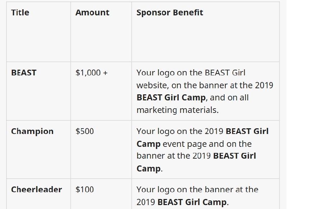Click bold 'Camp.' ending Champion benefit

[150, 168]
